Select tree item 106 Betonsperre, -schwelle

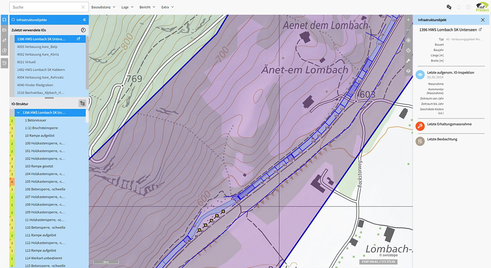point(50,189)
